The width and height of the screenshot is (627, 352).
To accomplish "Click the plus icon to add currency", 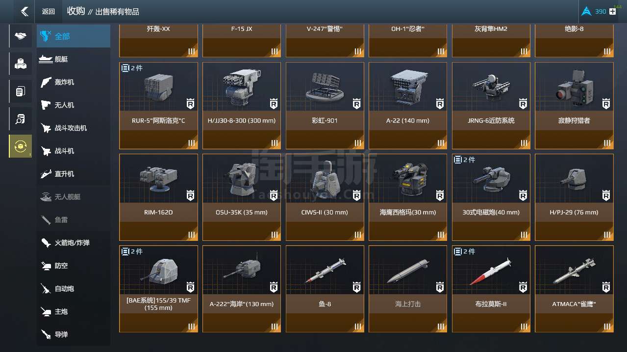I will coord(612,11).
